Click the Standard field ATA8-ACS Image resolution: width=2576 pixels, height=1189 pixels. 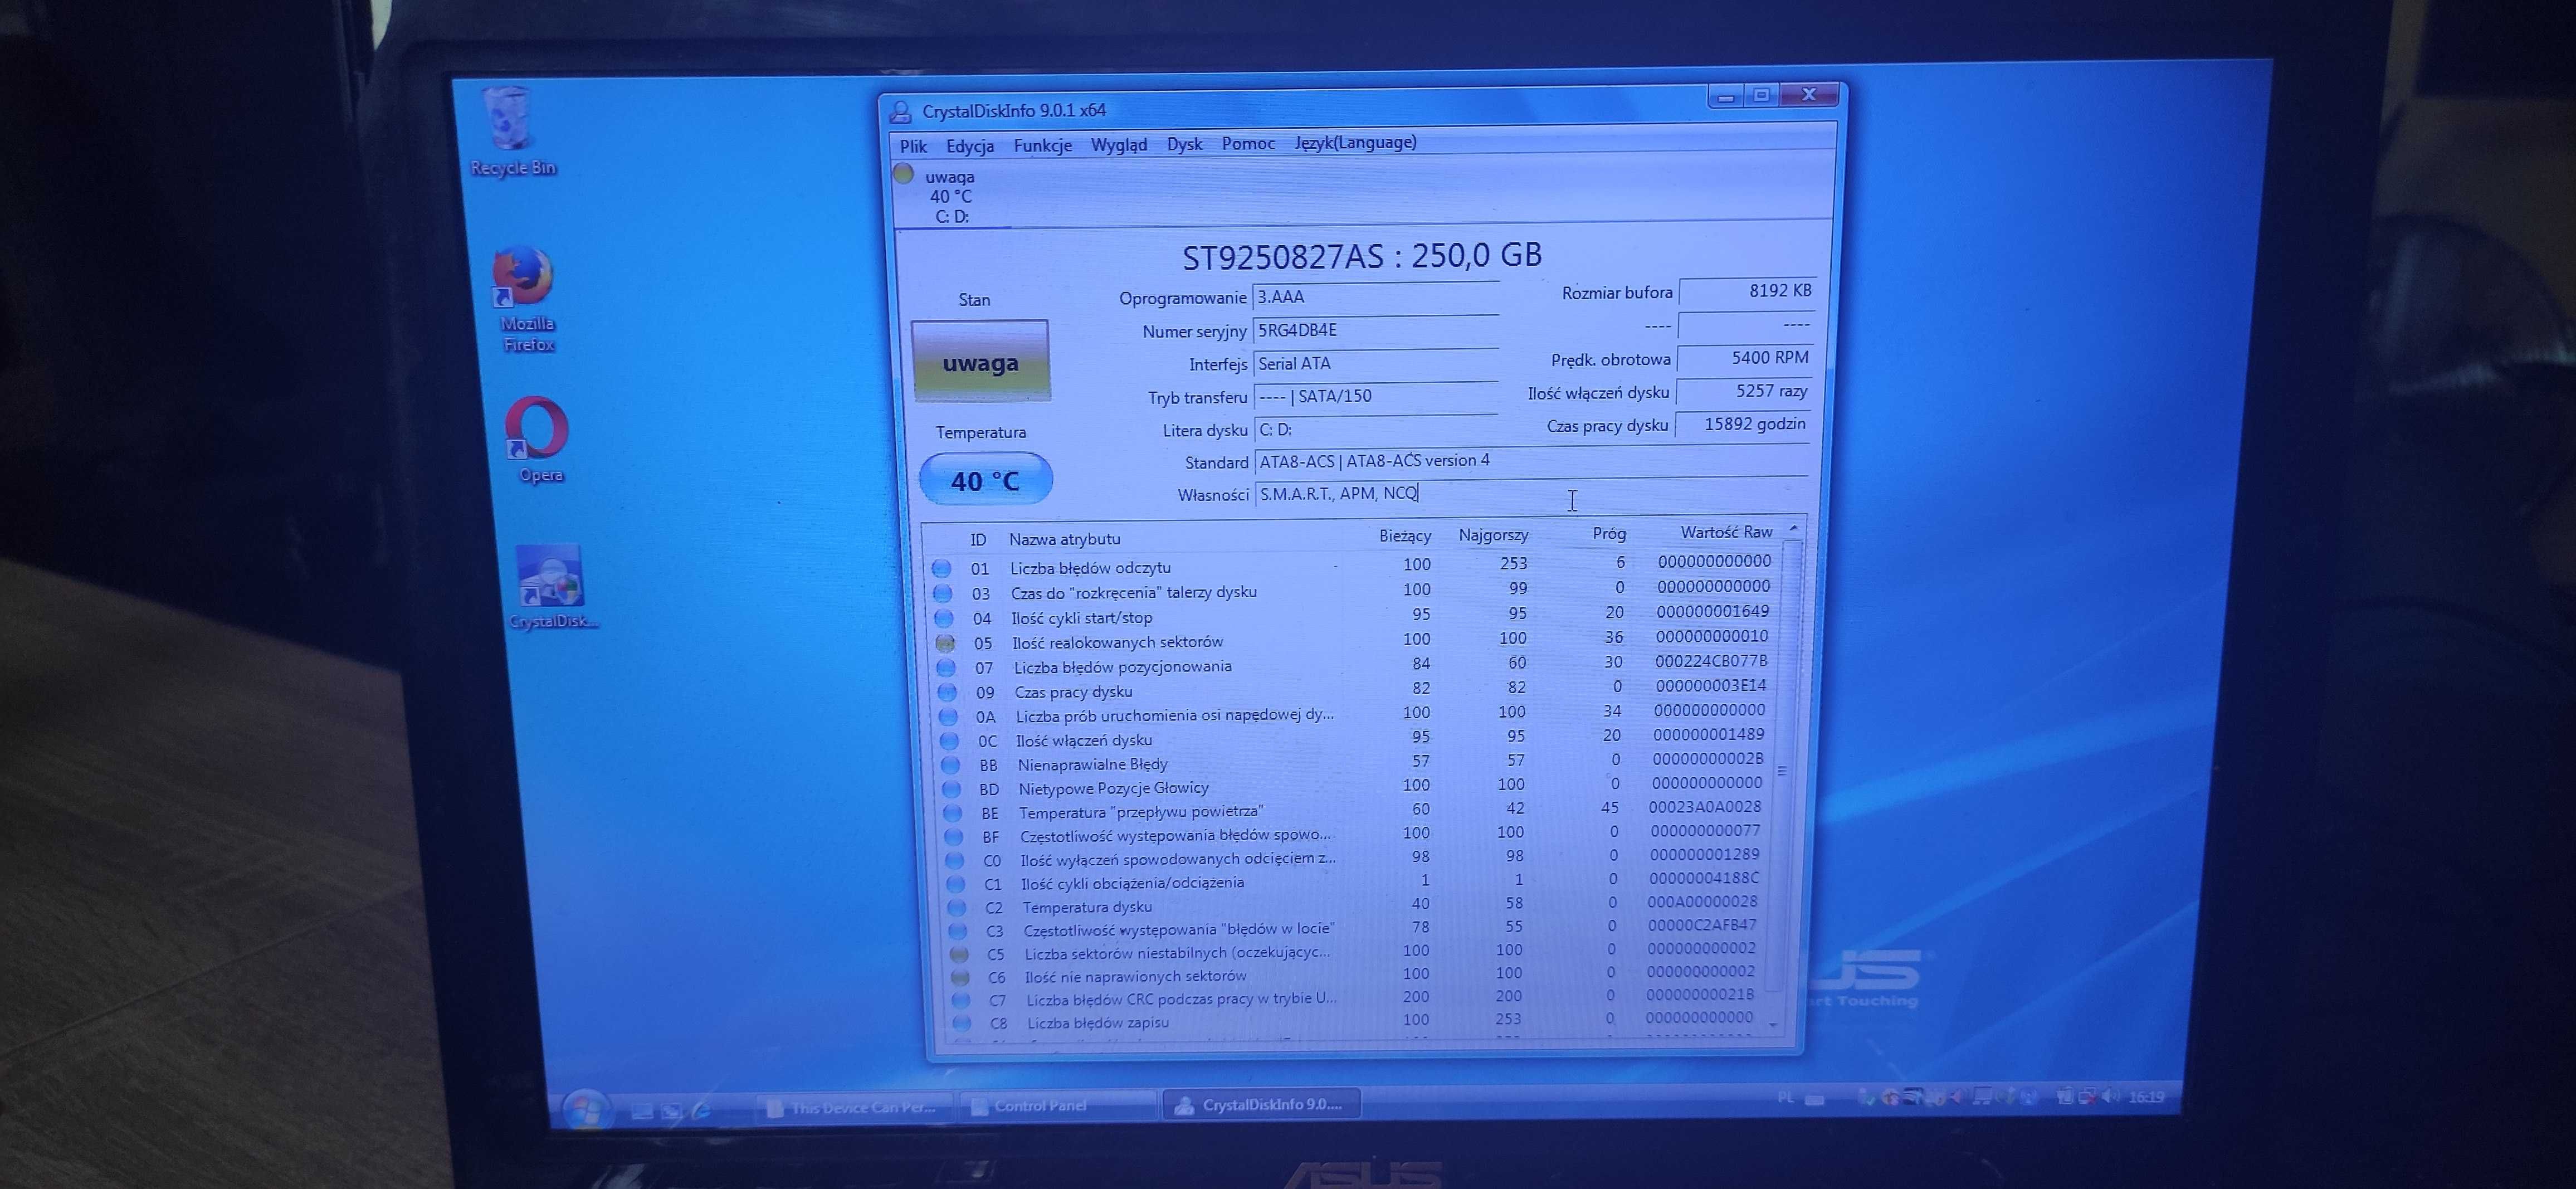pos(1531,461)
